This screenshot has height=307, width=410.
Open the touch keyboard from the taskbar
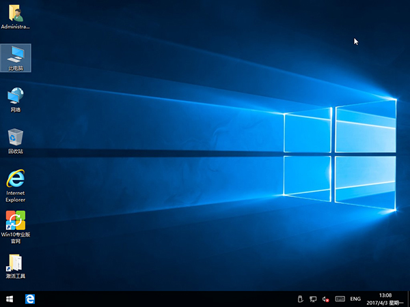pyautogui.click(x=340, y=299)
